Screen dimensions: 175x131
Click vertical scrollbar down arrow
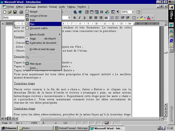coord(165,105)
